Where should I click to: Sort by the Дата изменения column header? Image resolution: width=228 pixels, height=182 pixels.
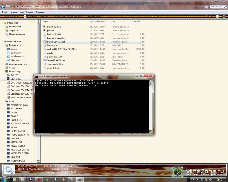point(97,22)
